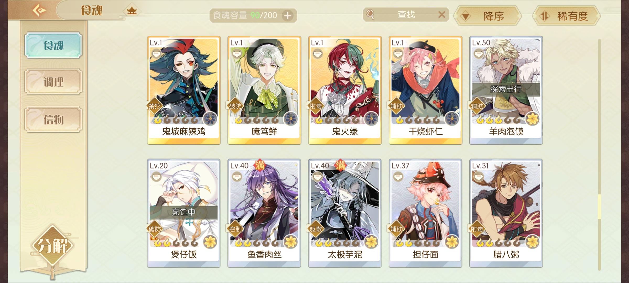Viewport: 629px width, 283px height.
Task: Tap the 附毒 tag on 鬼火绿
Action: click(x=316, y=106)
